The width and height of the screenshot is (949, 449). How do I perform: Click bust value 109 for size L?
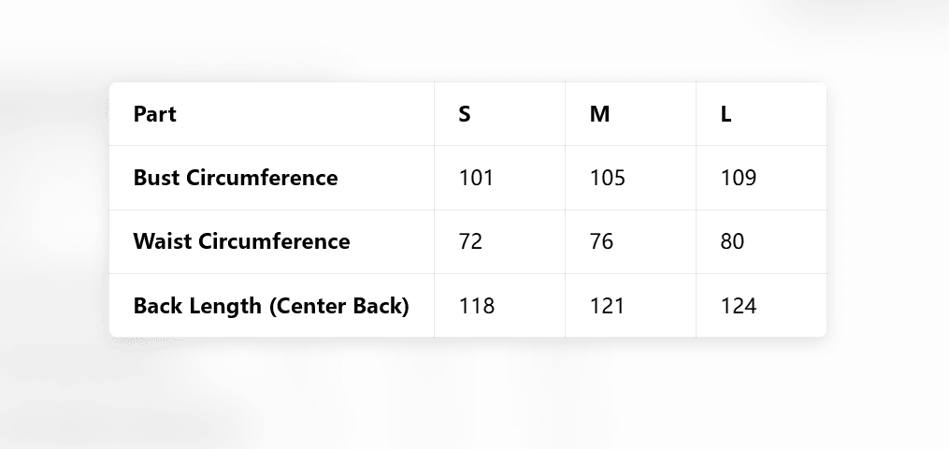coord(738,178)
